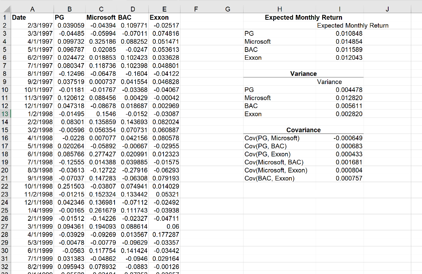Screen dimensions: 422x274
Task: Select the Expected Monthly Return title cell
Action: coord(303,17)
